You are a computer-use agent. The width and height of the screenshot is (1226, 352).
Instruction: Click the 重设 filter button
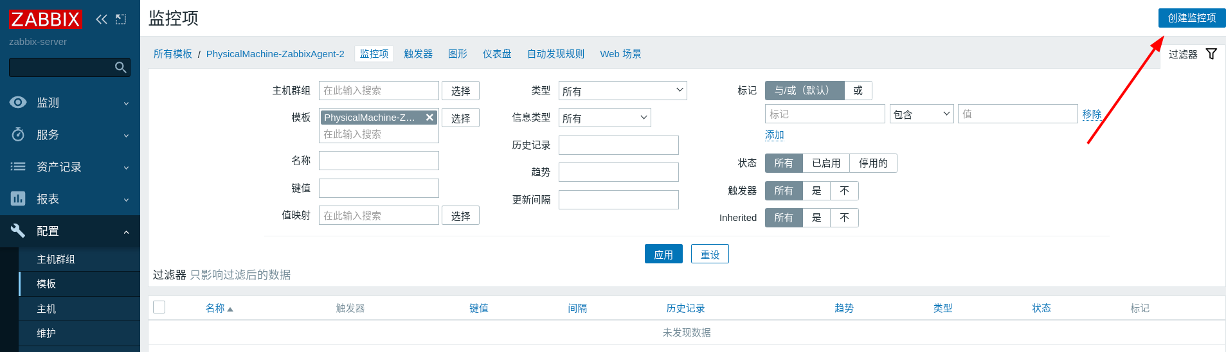710,254
